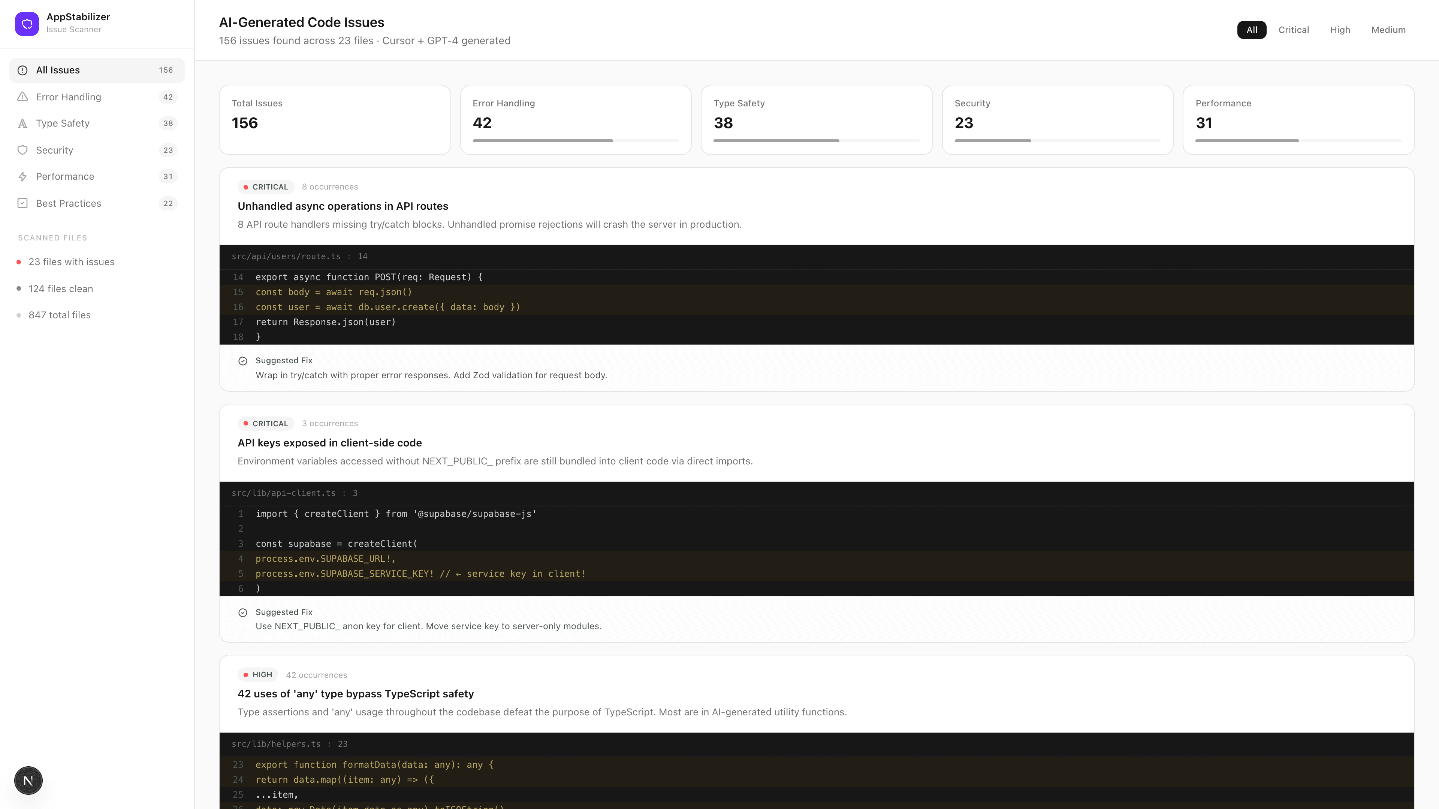Screen dimensions: 1439x809
Task: Expand the API keys exposed issue card
Action: pyautogui.click(x=330, y=443)
